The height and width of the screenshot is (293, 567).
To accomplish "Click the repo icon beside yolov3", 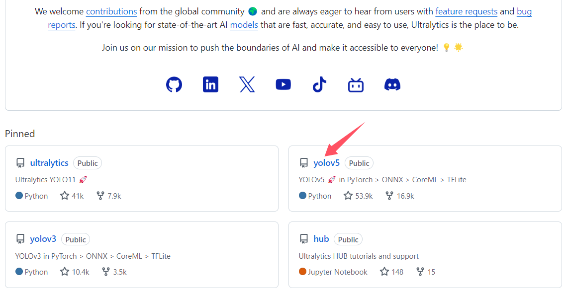I will click(20, 239).
